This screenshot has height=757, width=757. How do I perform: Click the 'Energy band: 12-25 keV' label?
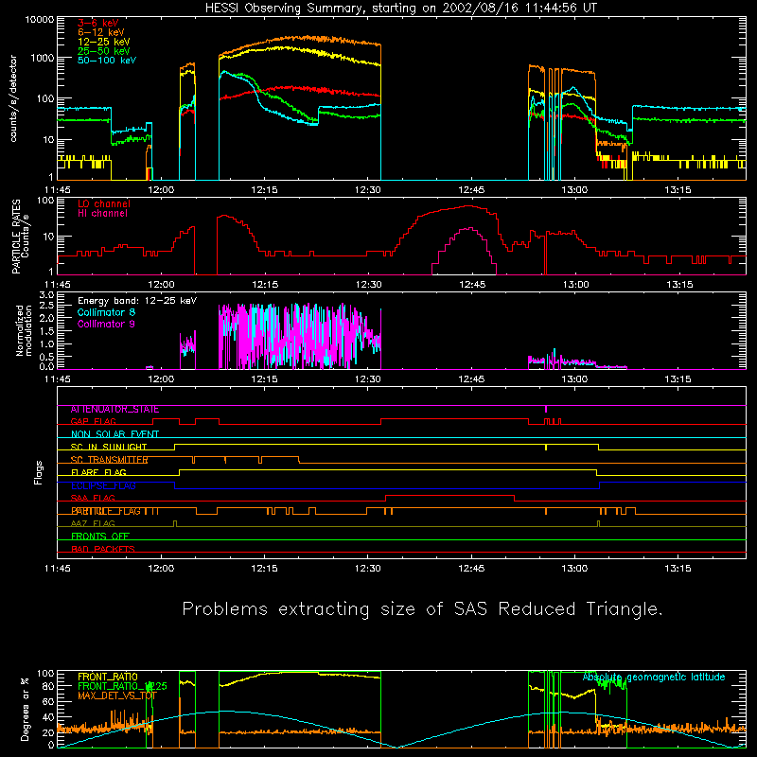(137, 301)
